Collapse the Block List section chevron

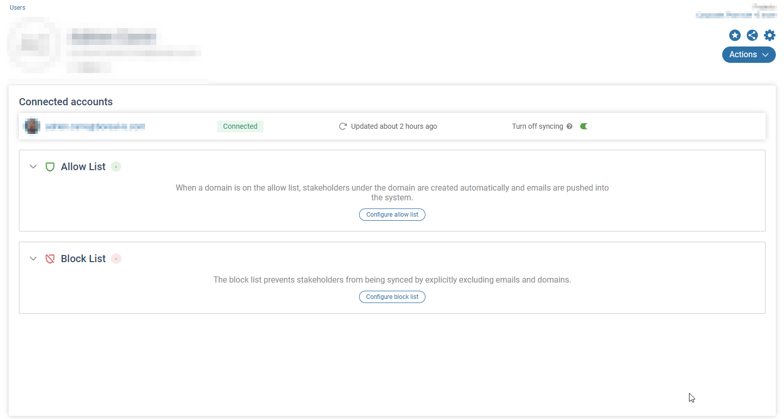coord(33,259)
